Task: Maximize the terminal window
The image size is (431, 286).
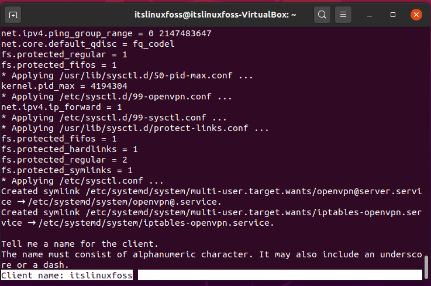Action: (x=393, y=15)
